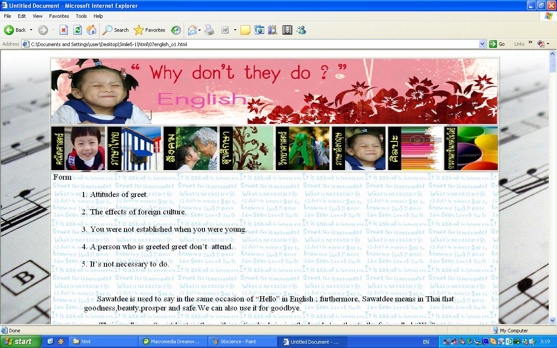Open the Windows Start menu
The image size is (557, 348).
point(20,341)
